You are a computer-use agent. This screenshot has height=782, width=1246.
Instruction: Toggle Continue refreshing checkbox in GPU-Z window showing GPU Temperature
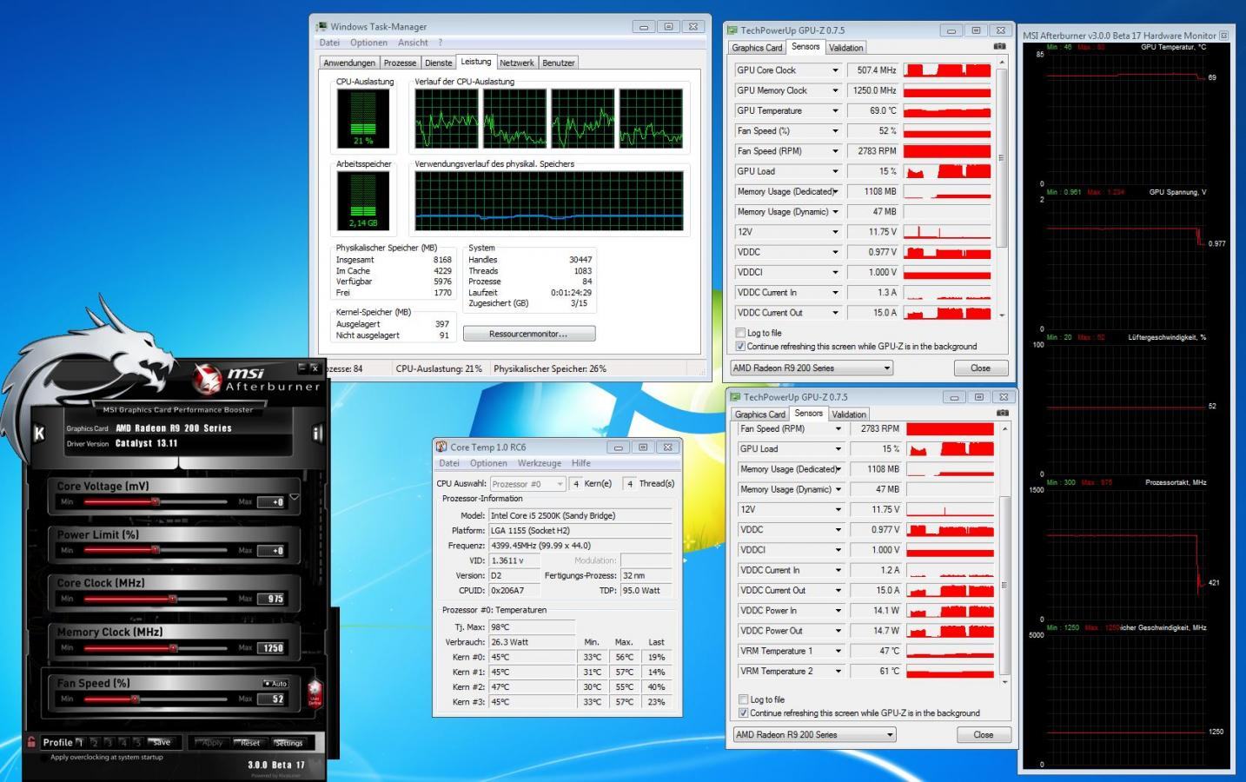(x=740, y=346)
